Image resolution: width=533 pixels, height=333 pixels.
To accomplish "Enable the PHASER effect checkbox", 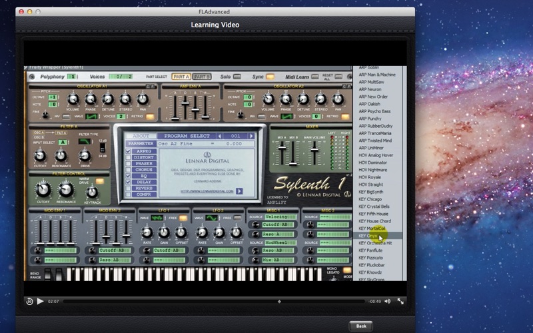I will (x=128, y=163).
